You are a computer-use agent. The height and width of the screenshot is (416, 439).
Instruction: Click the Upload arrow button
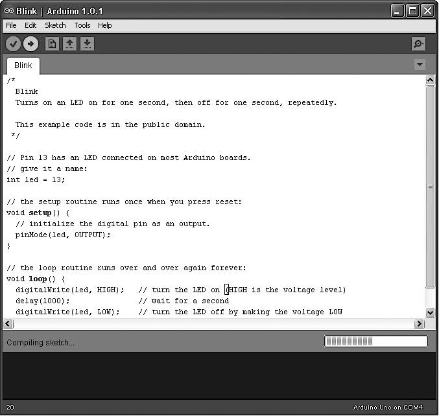30,44
